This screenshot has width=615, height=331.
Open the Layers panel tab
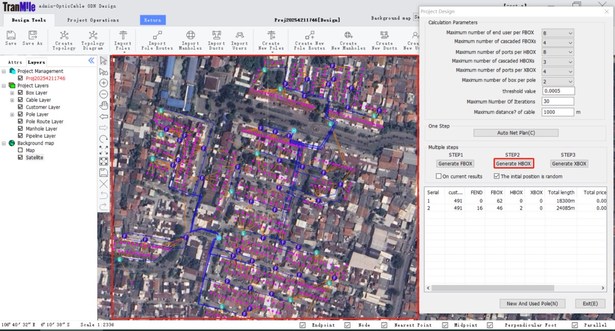(36, 62)
